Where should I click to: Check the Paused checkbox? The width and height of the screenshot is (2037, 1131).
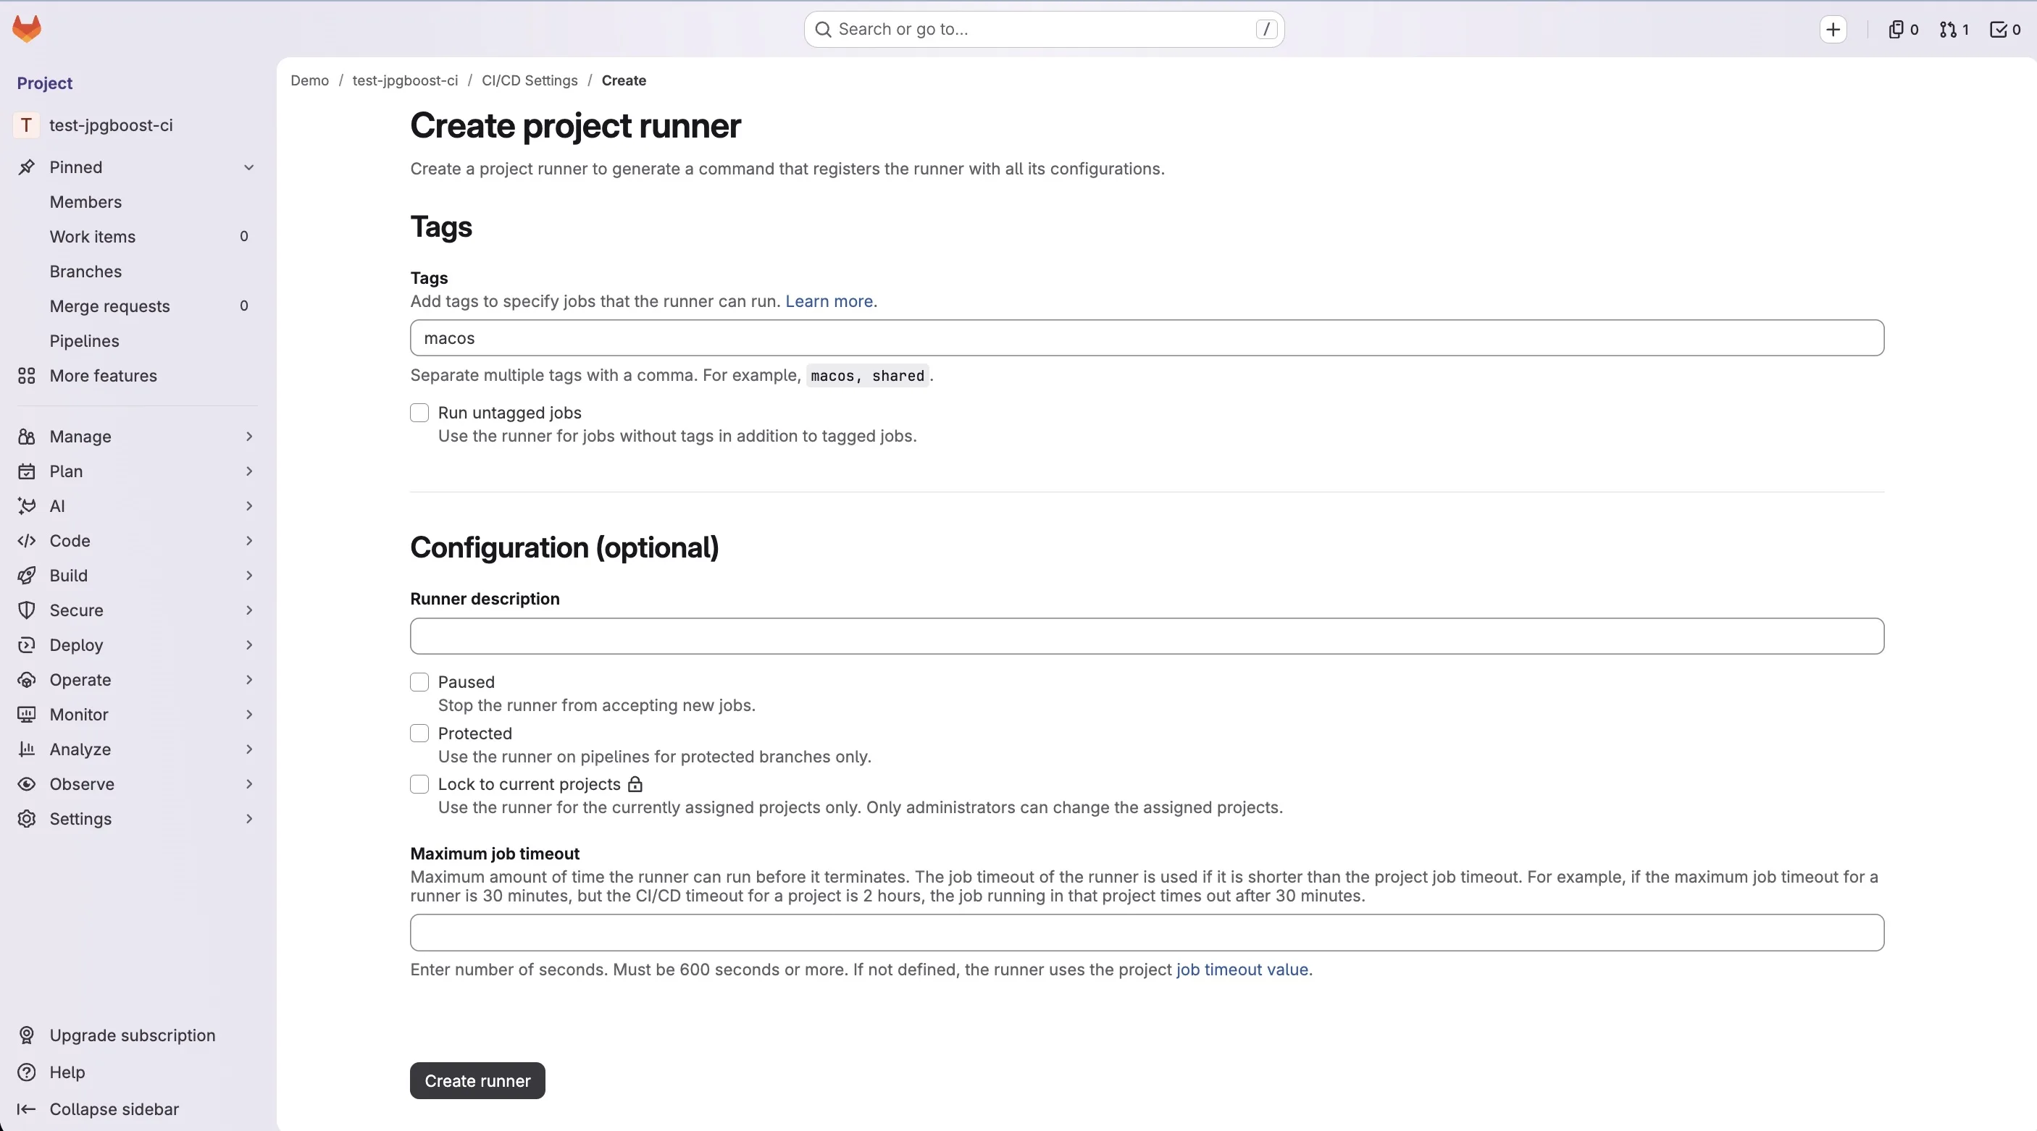419,682
